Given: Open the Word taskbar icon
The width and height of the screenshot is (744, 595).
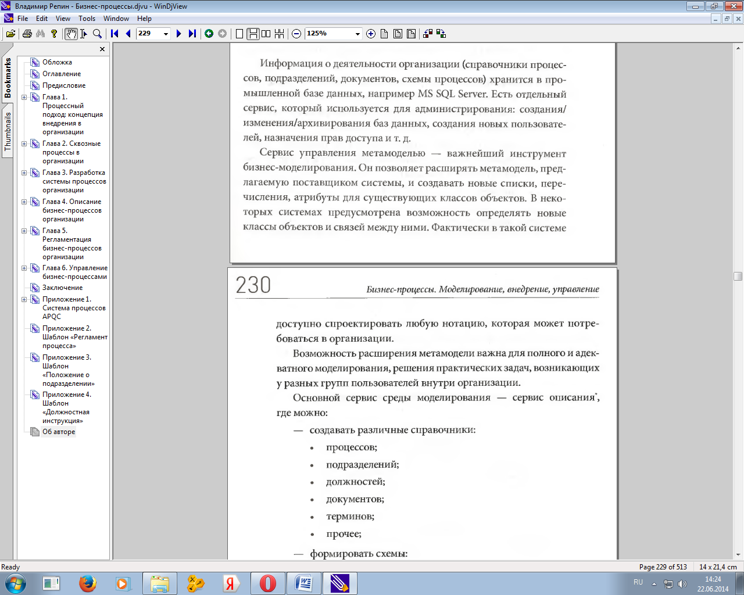Looking at the screenshot, I should tap(303, 583).
